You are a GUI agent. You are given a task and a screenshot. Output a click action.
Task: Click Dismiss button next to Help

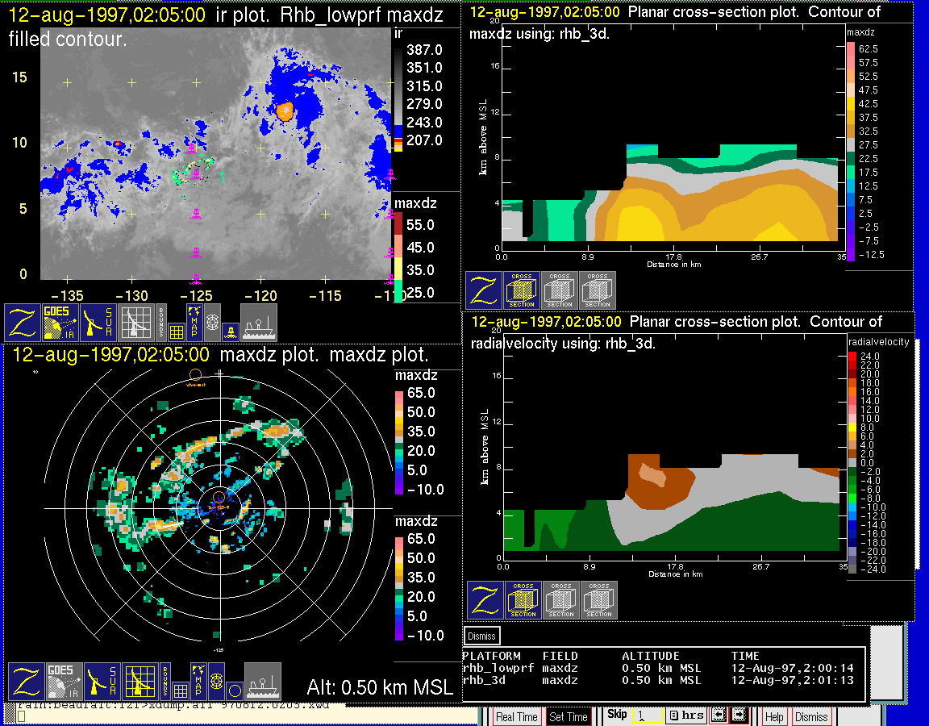pyautogui.click(x=811, y=717)
